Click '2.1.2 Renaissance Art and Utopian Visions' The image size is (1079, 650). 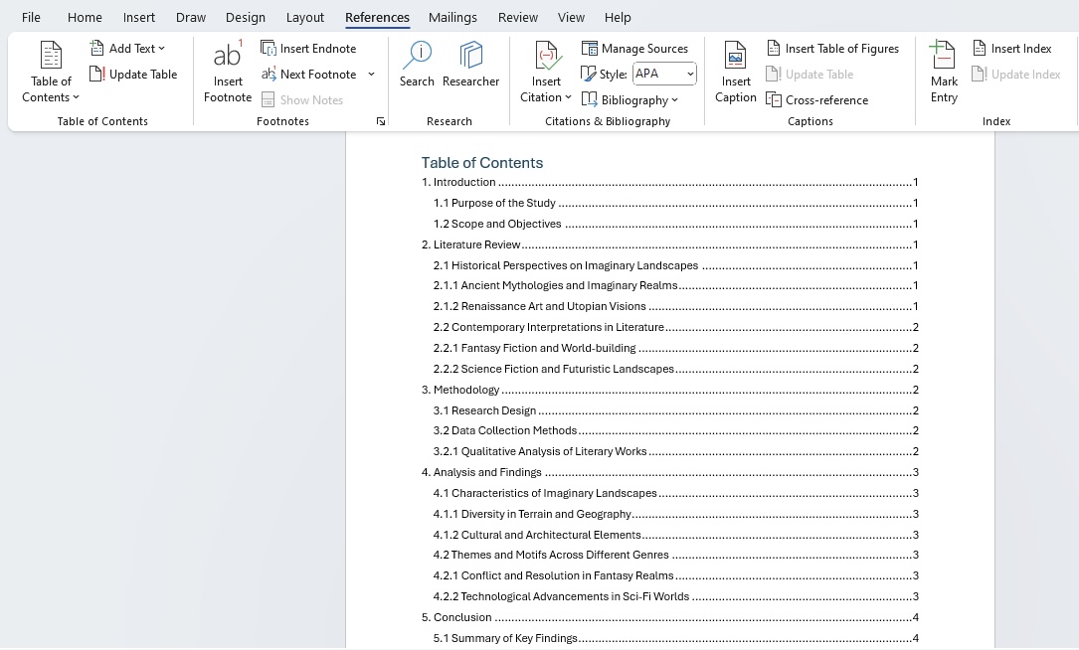pos(676,306)
